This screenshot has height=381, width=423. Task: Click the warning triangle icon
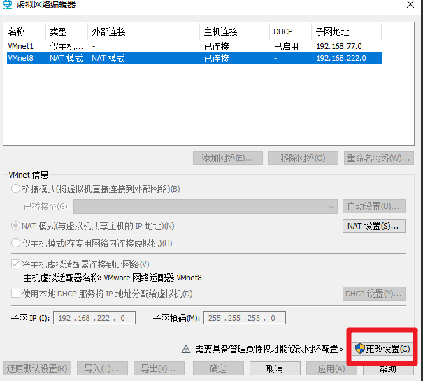[x=186, y=349]
